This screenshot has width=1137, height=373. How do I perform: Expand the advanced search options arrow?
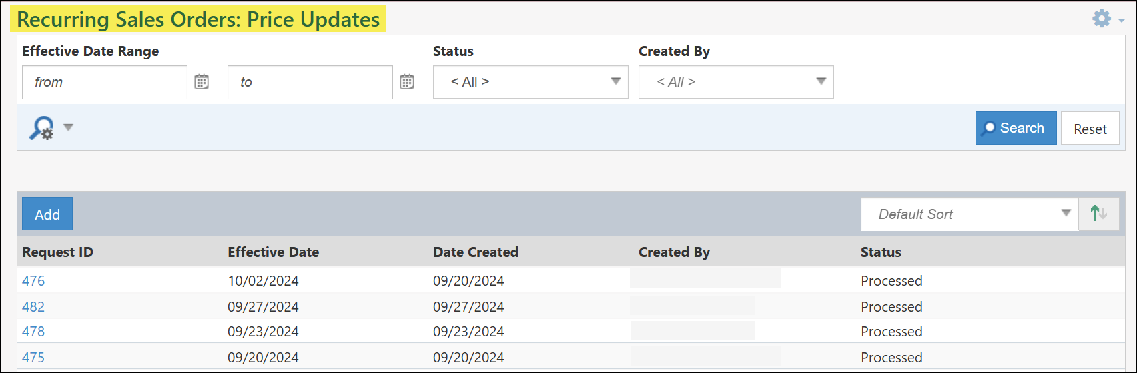pos(68,127)
